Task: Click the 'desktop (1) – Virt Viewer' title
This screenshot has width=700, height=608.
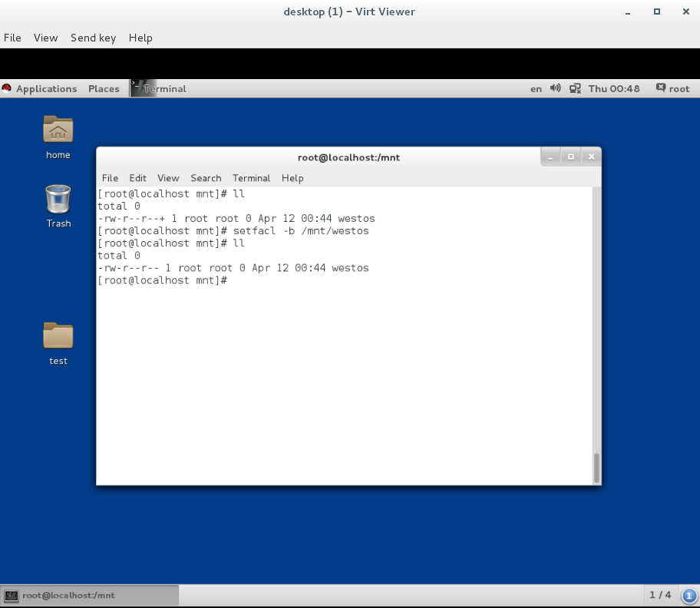Action: click(x=349, y=12)
